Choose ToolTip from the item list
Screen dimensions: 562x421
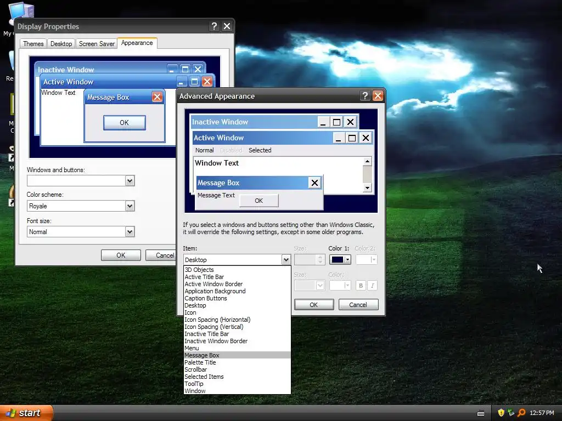click(237, 384)
